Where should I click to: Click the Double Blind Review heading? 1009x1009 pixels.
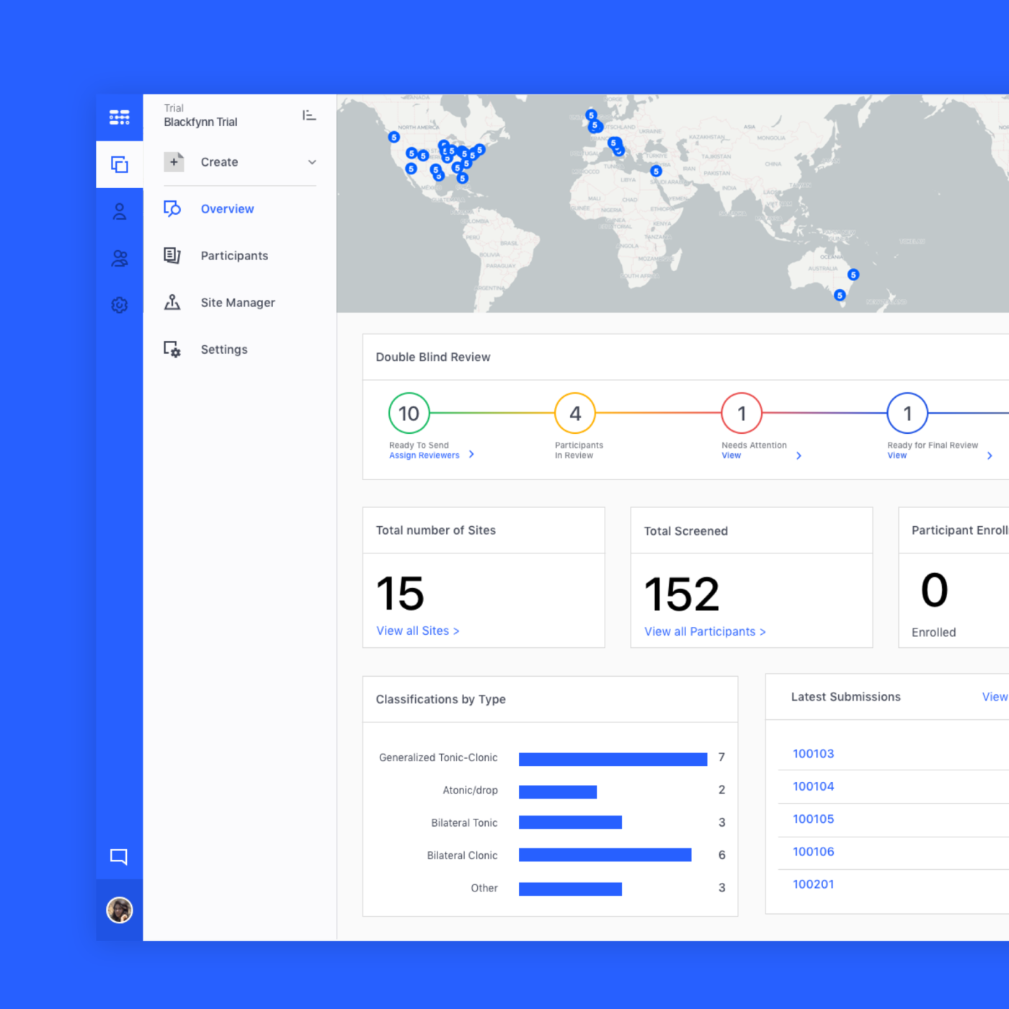[x=433, y=357]
